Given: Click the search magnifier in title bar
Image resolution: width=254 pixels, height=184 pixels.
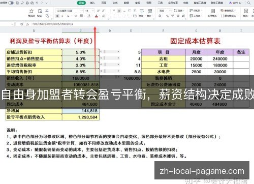Looking at the screenshot, I should (x=249, y=3).
